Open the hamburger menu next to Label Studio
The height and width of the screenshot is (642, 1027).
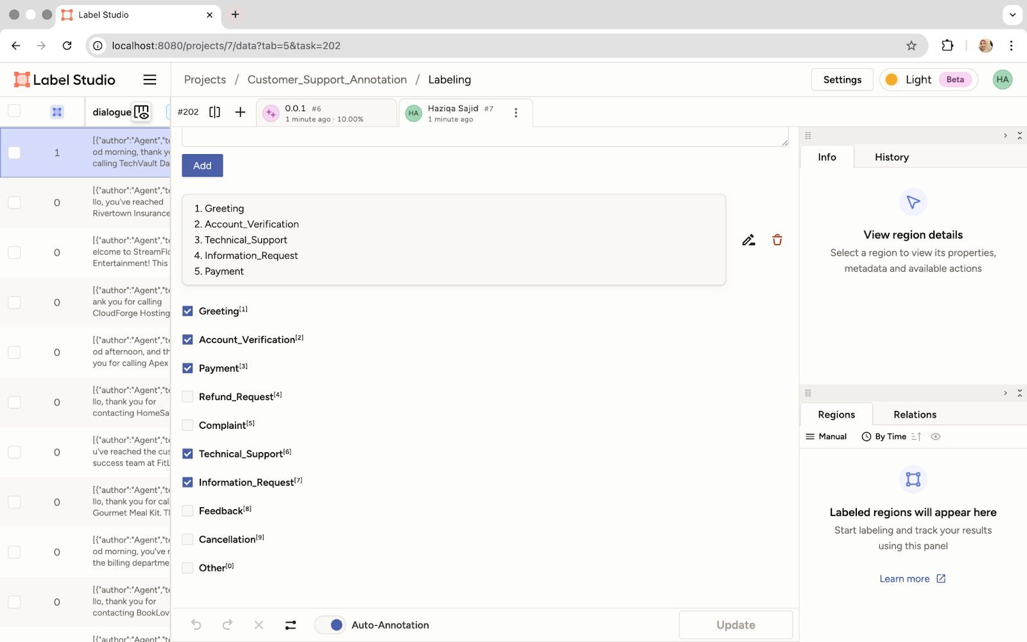pyautogui.click(x=150, y=80)
